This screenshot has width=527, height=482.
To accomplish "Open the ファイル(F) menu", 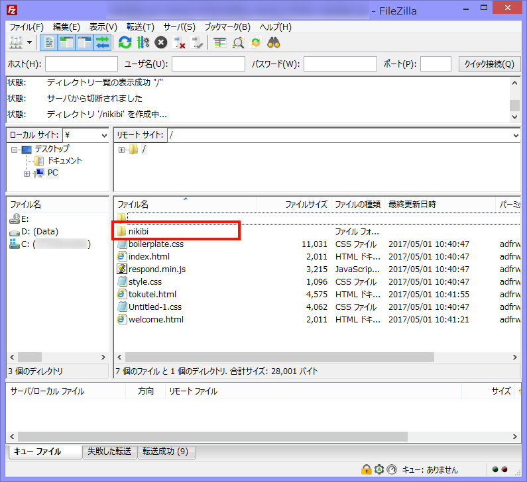I will click(27, 27).
